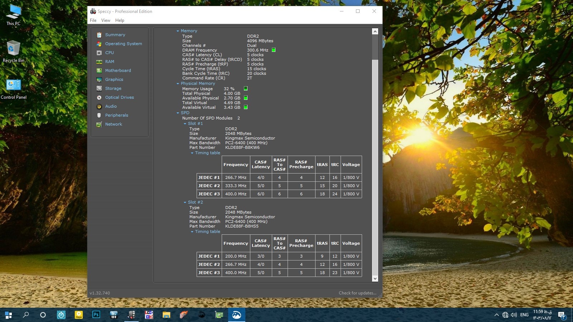
Task: Select the Motherboard icon in sidebar
Action: tap(99, 70)
